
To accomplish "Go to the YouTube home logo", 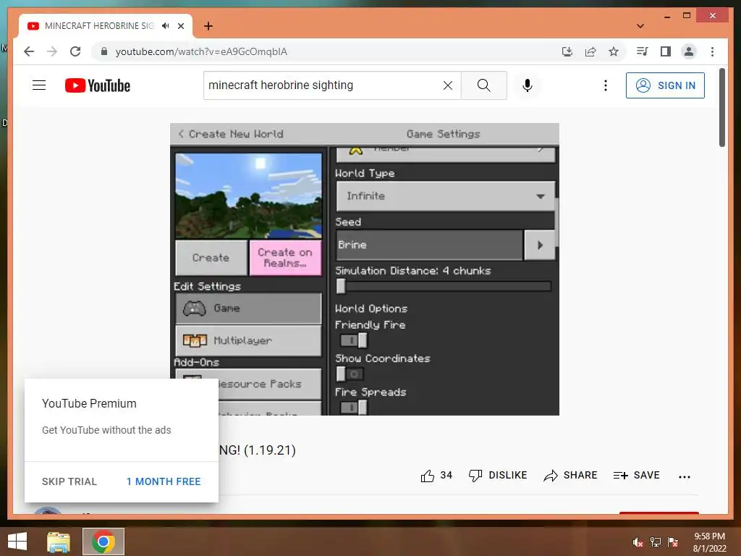I will pyautogui.click(x=98, y=85).
